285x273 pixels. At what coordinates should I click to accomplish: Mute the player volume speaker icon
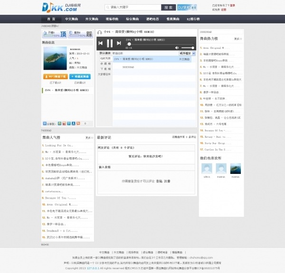178,48
